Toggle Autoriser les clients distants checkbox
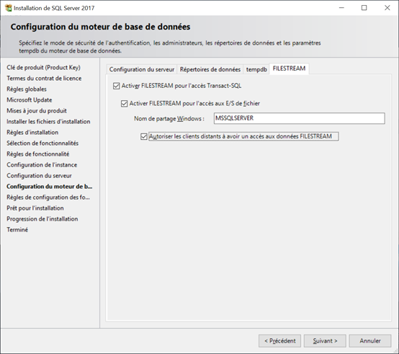Viewport: 399px width, 354px height. [144, 136]
